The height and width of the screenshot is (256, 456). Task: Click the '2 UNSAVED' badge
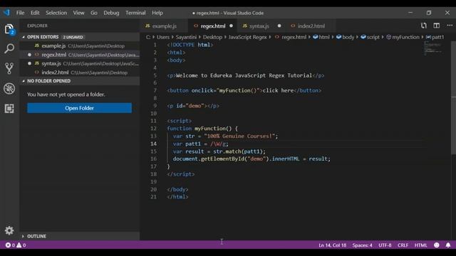(73, 37)
